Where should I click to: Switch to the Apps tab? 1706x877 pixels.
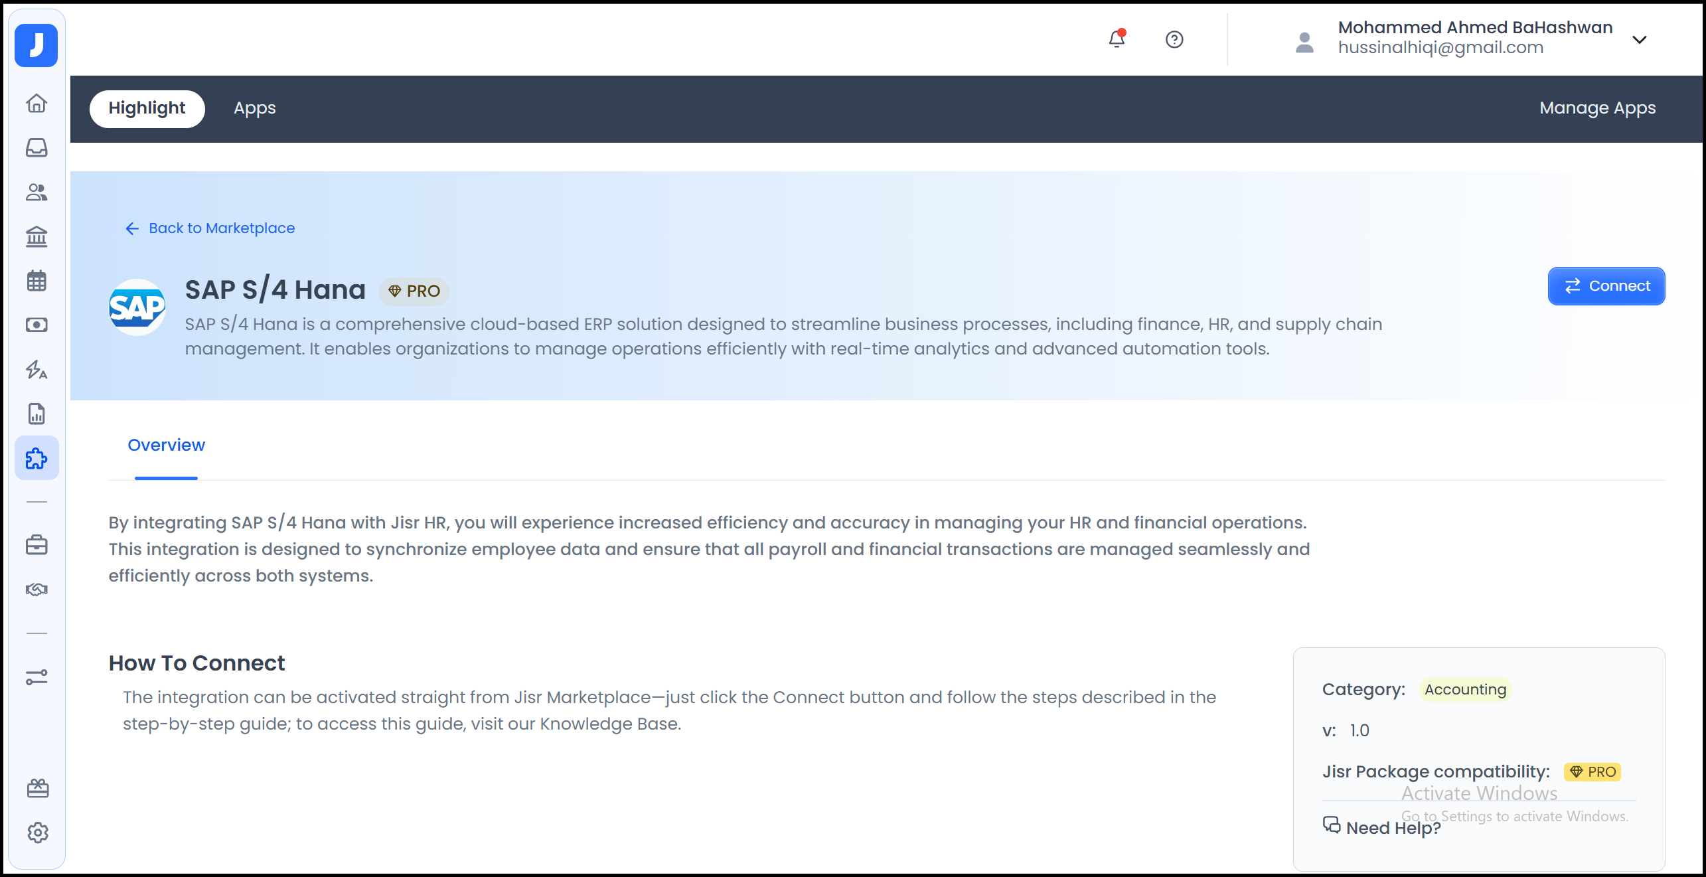point(254,108)
